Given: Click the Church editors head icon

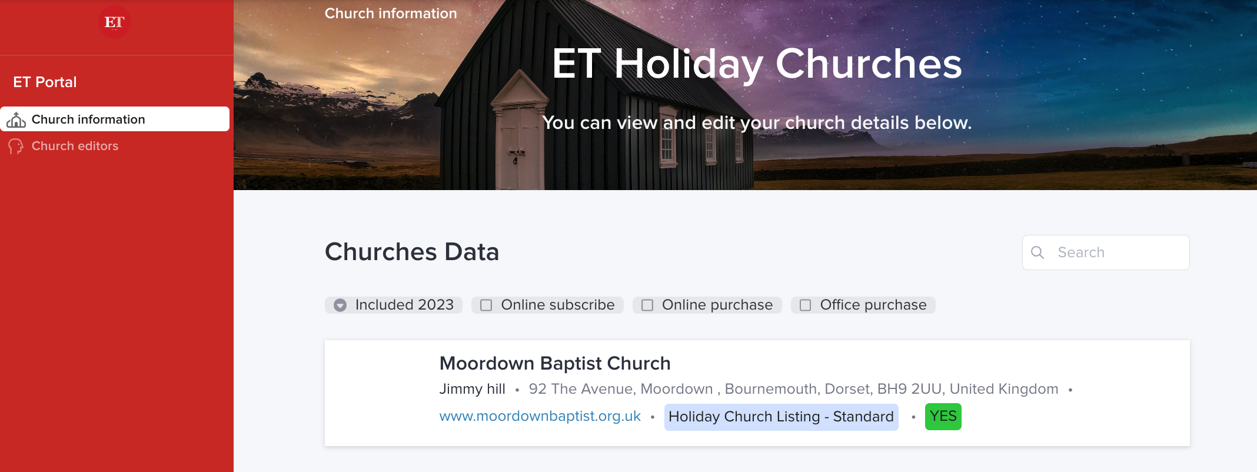Looking at the screenshot, I should pos(16,147).
